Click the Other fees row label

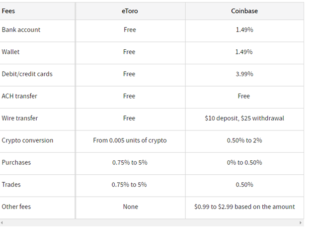16,207
